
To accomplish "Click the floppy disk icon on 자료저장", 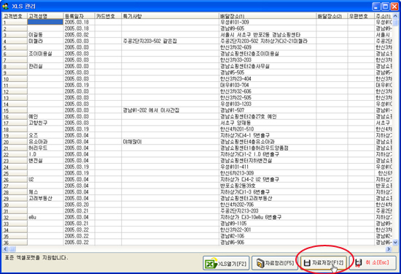I will pyautogui.click(x=307, y=263).
